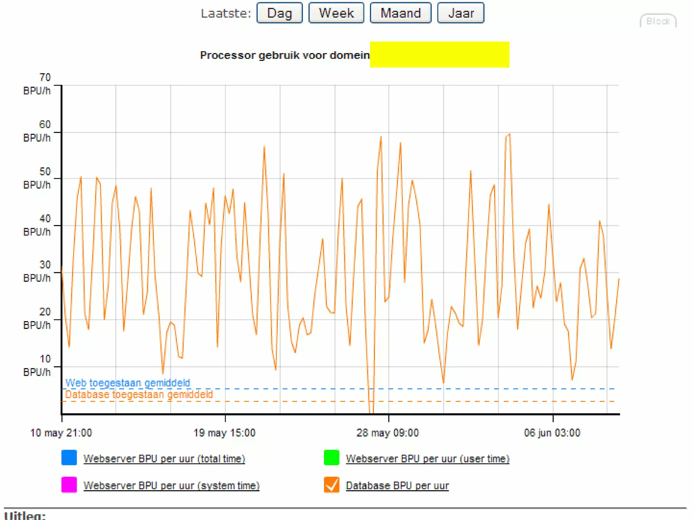Switch to Maand time range

pos(401,13)
